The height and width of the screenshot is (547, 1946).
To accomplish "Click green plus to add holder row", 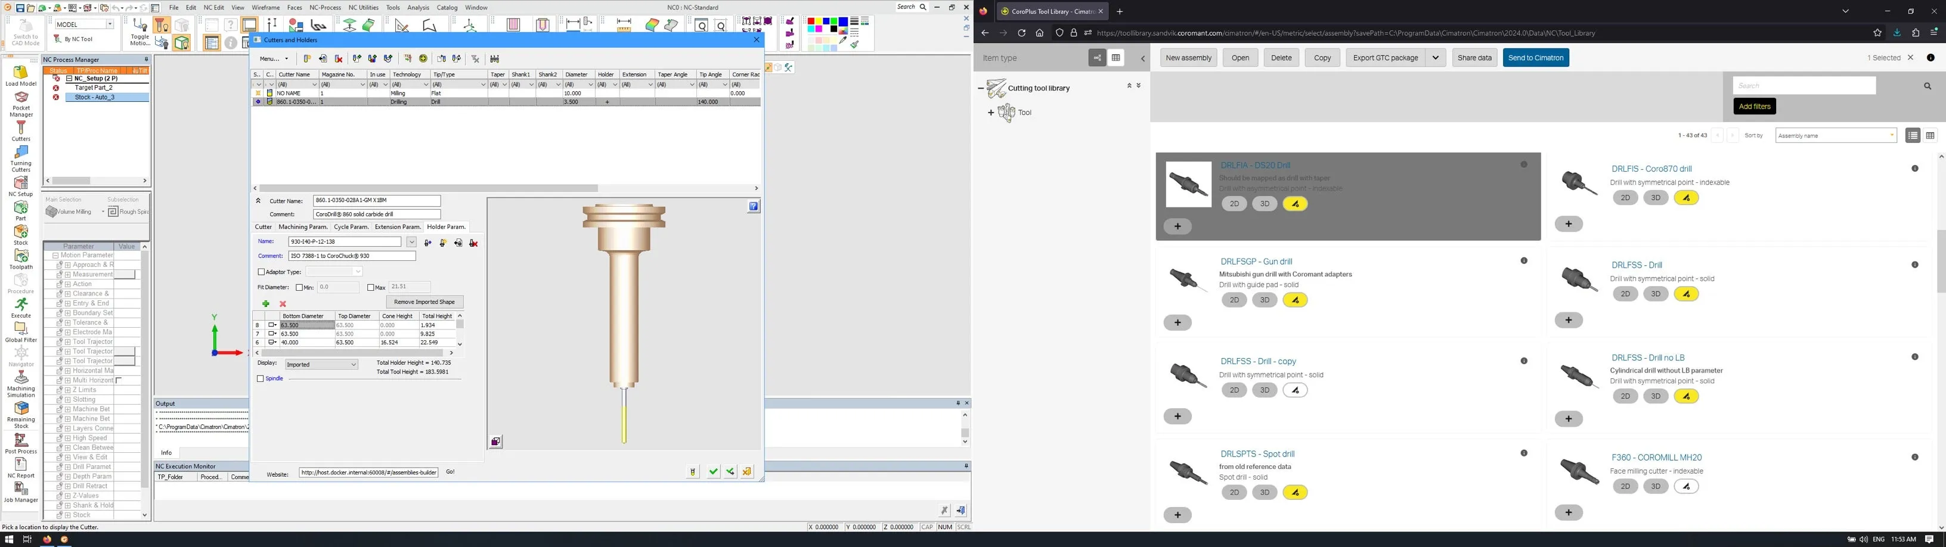I will tap(266, 304).
